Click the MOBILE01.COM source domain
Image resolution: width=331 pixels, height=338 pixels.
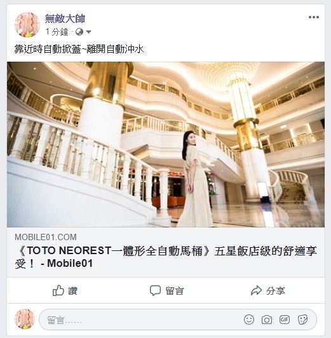point(46,237)
